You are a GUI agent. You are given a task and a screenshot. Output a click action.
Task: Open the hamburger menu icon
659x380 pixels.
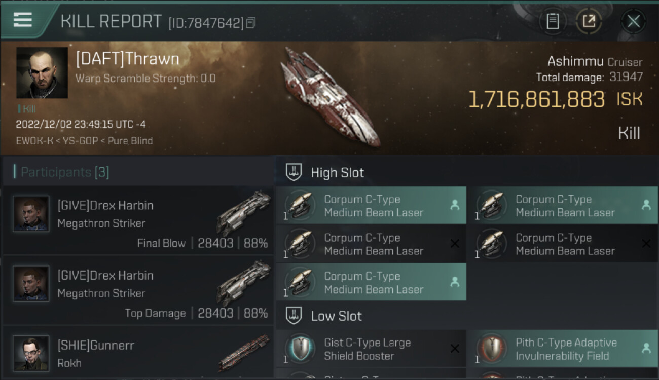tap(23, 20)
